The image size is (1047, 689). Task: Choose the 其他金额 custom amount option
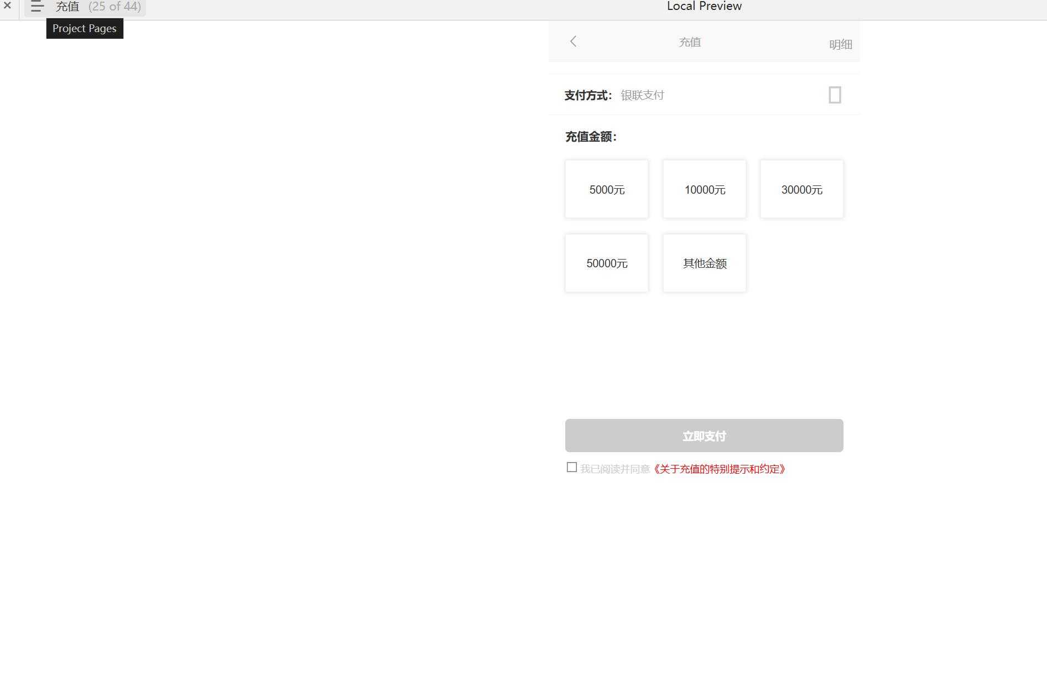pyautogui.click(x=704, y=263)
